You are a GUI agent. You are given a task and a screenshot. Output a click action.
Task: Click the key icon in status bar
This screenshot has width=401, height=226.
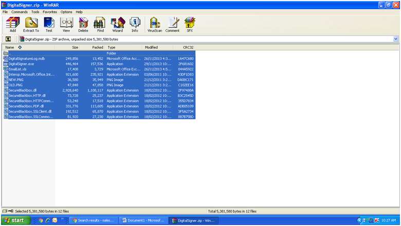10,211
